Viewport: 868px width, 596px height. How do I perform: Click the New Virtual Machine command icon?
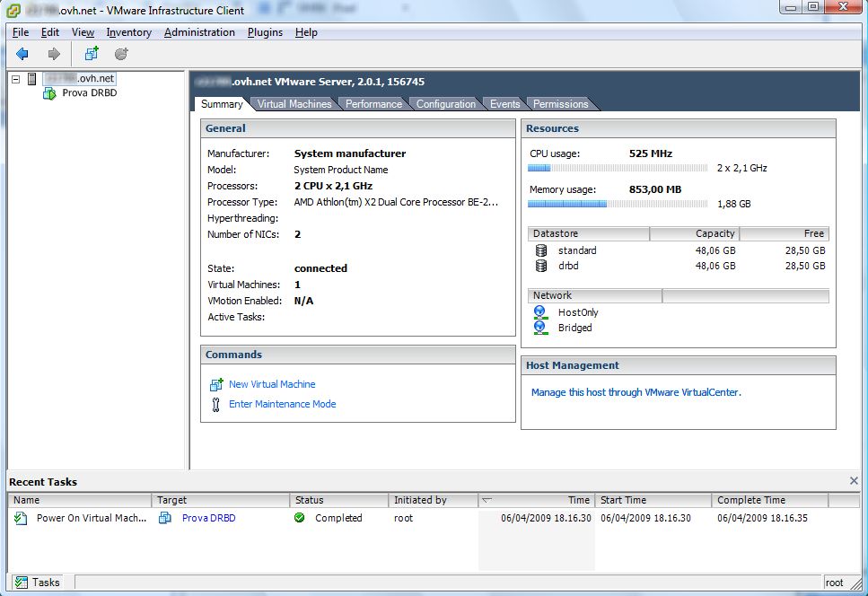[216, 384]
